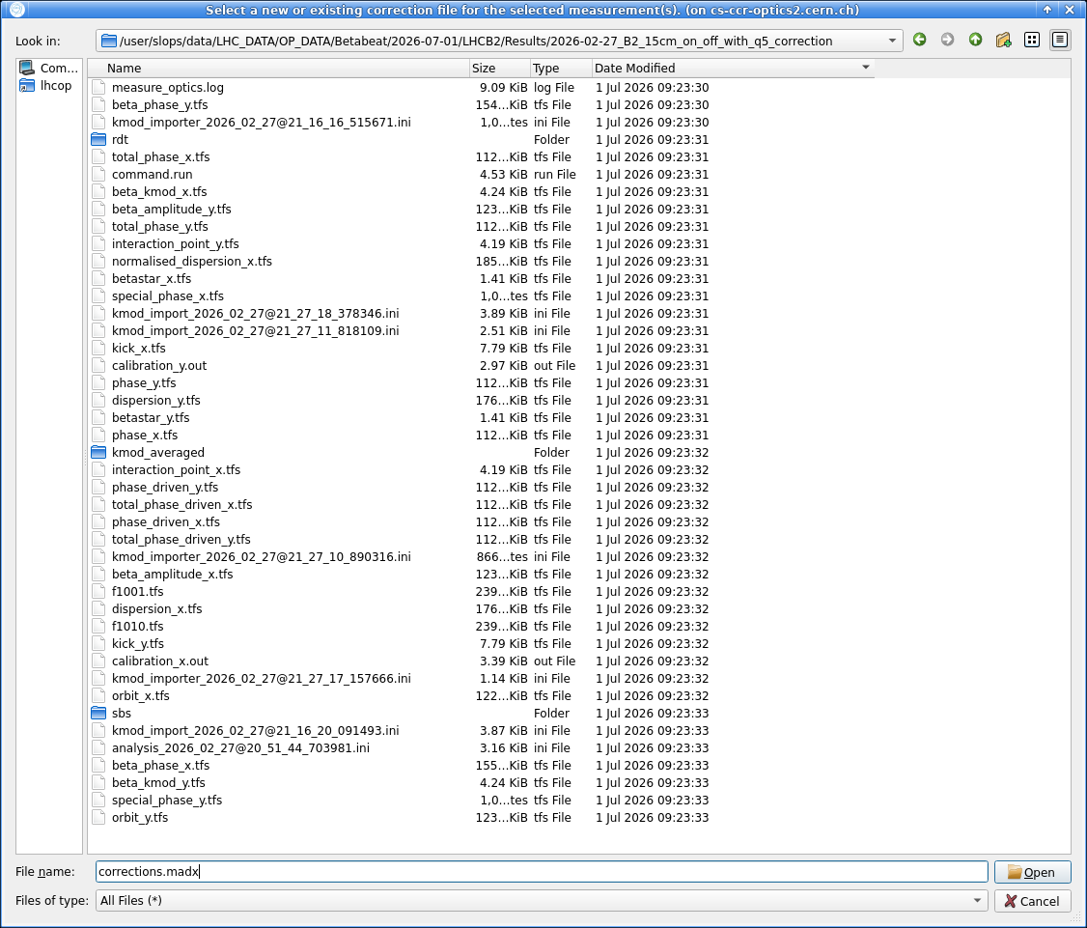Screen dimensions: 1087x928
Task: Switch to icon list view
Action: pyautogui.click(x=1032, y=41)
